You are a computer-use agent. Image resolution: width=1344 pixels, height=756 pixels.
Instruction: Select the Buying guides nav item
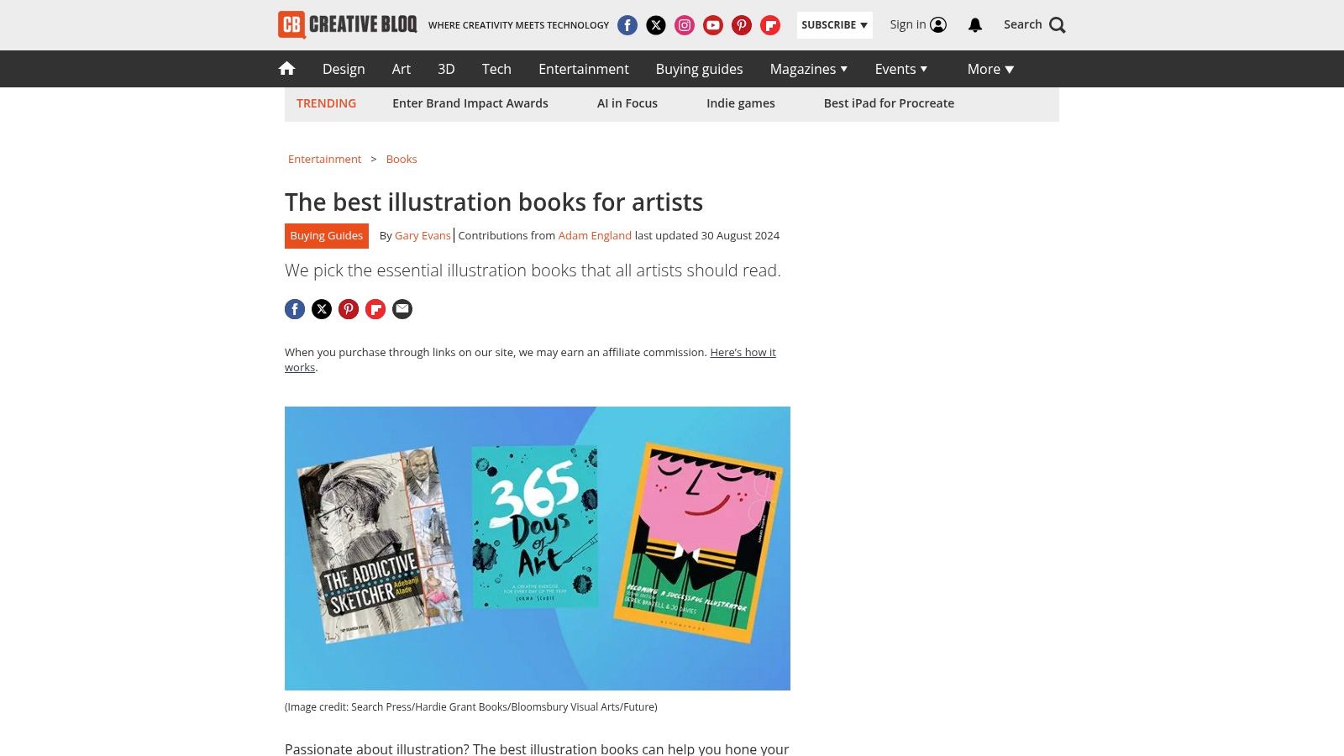pyautogui.click(x=699, y=69)
